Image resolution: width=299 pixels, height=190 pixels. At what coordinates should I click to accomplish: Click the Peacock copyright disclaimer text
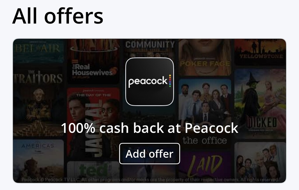149,180
